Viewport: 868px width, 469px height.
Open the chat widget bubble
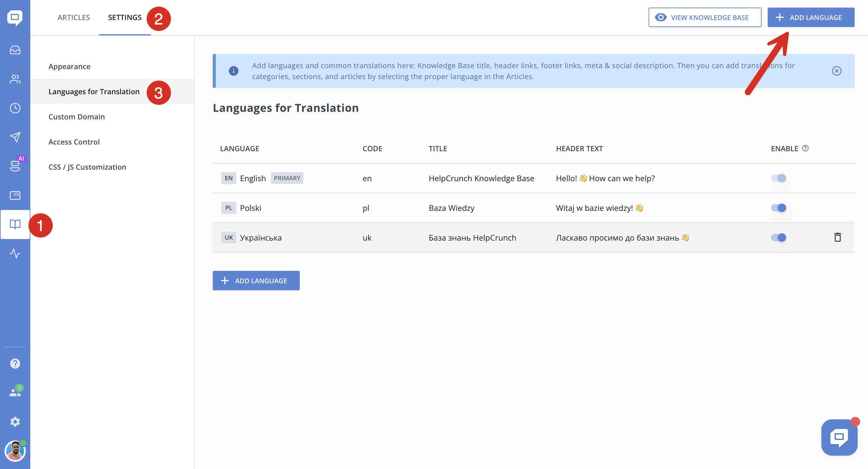coord(839,437)
